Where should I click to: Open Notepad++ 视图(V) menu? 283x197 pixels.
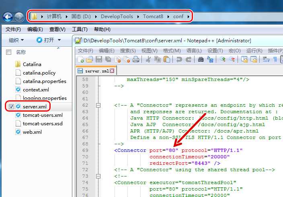pyautogui.click(x=149, y=51)
